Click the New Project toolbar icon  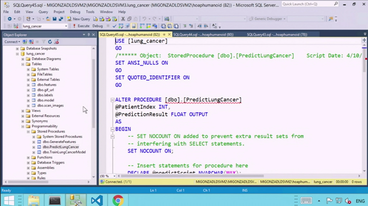[28, 19]
